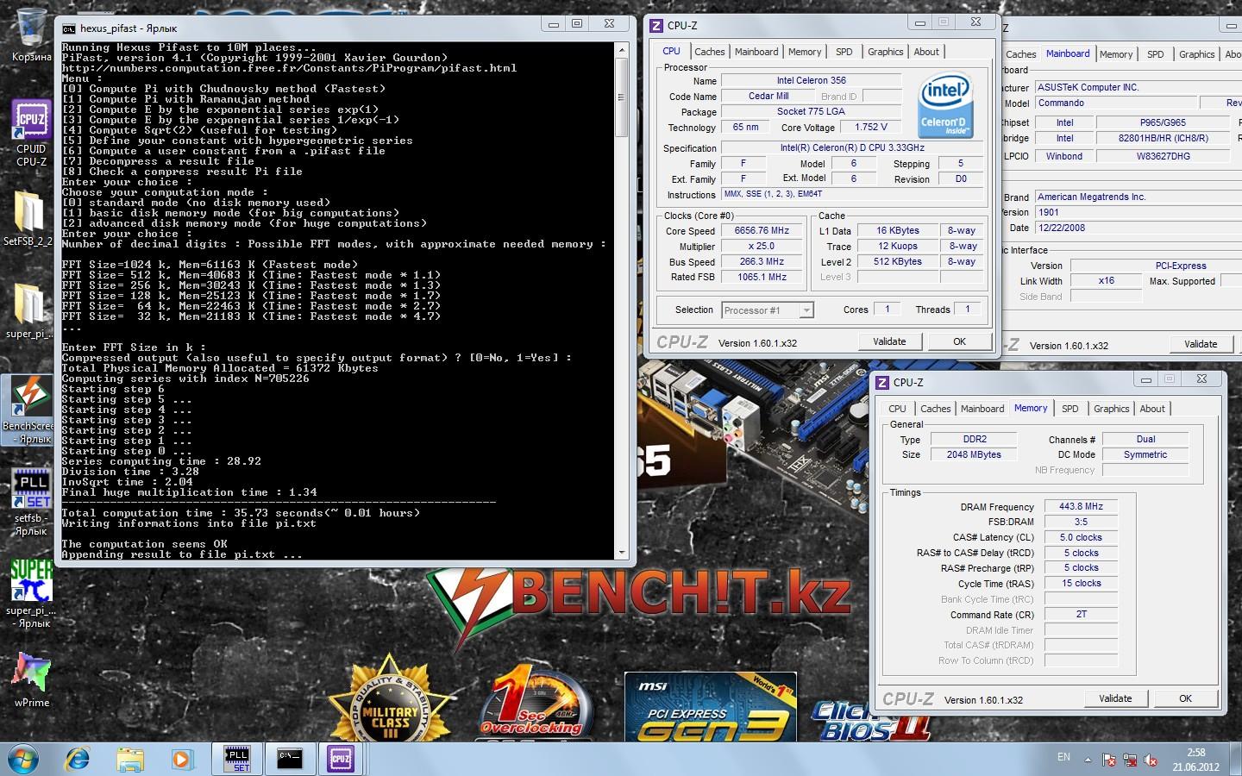Click the Total computation time line in console

point(241,513)
